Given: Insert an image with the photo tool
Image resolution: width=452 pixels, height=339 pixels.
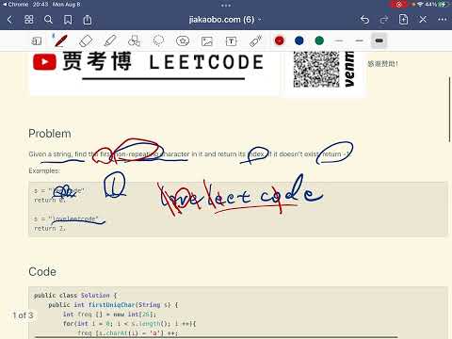Looking at the screenshot, I should (207, 41).
